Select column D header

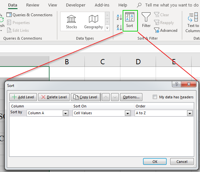(x=138, y=62)
